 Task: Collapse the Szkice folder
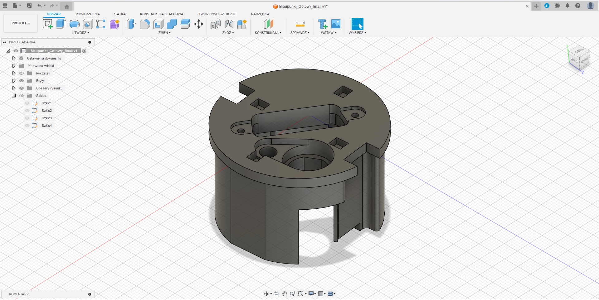coord(14,96)
